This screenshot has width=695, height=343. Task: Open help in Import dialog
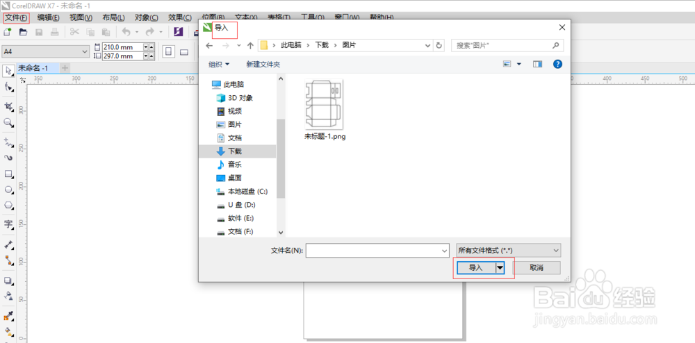557,64
